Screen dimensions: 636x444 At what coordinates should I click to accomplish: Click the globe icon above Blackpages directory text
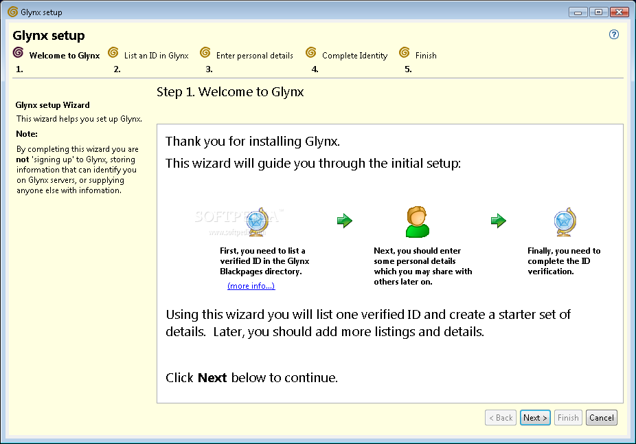[258, 222]
